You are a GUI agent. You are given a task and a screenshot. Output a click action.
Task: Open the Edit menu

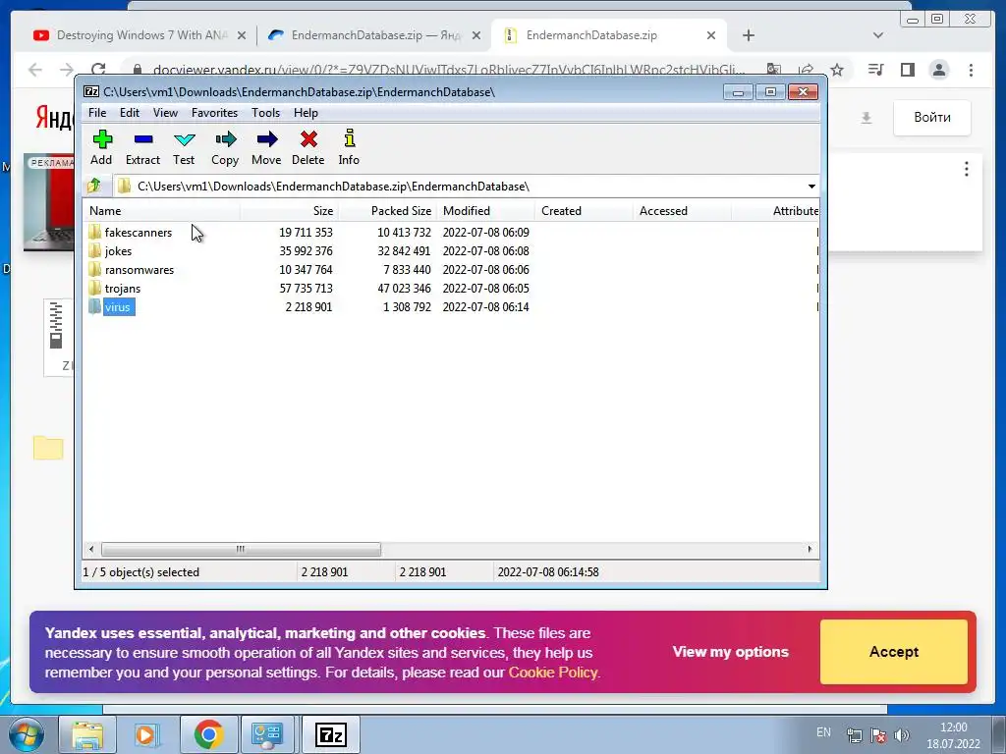pyautogui.click(x=130, y=113)
